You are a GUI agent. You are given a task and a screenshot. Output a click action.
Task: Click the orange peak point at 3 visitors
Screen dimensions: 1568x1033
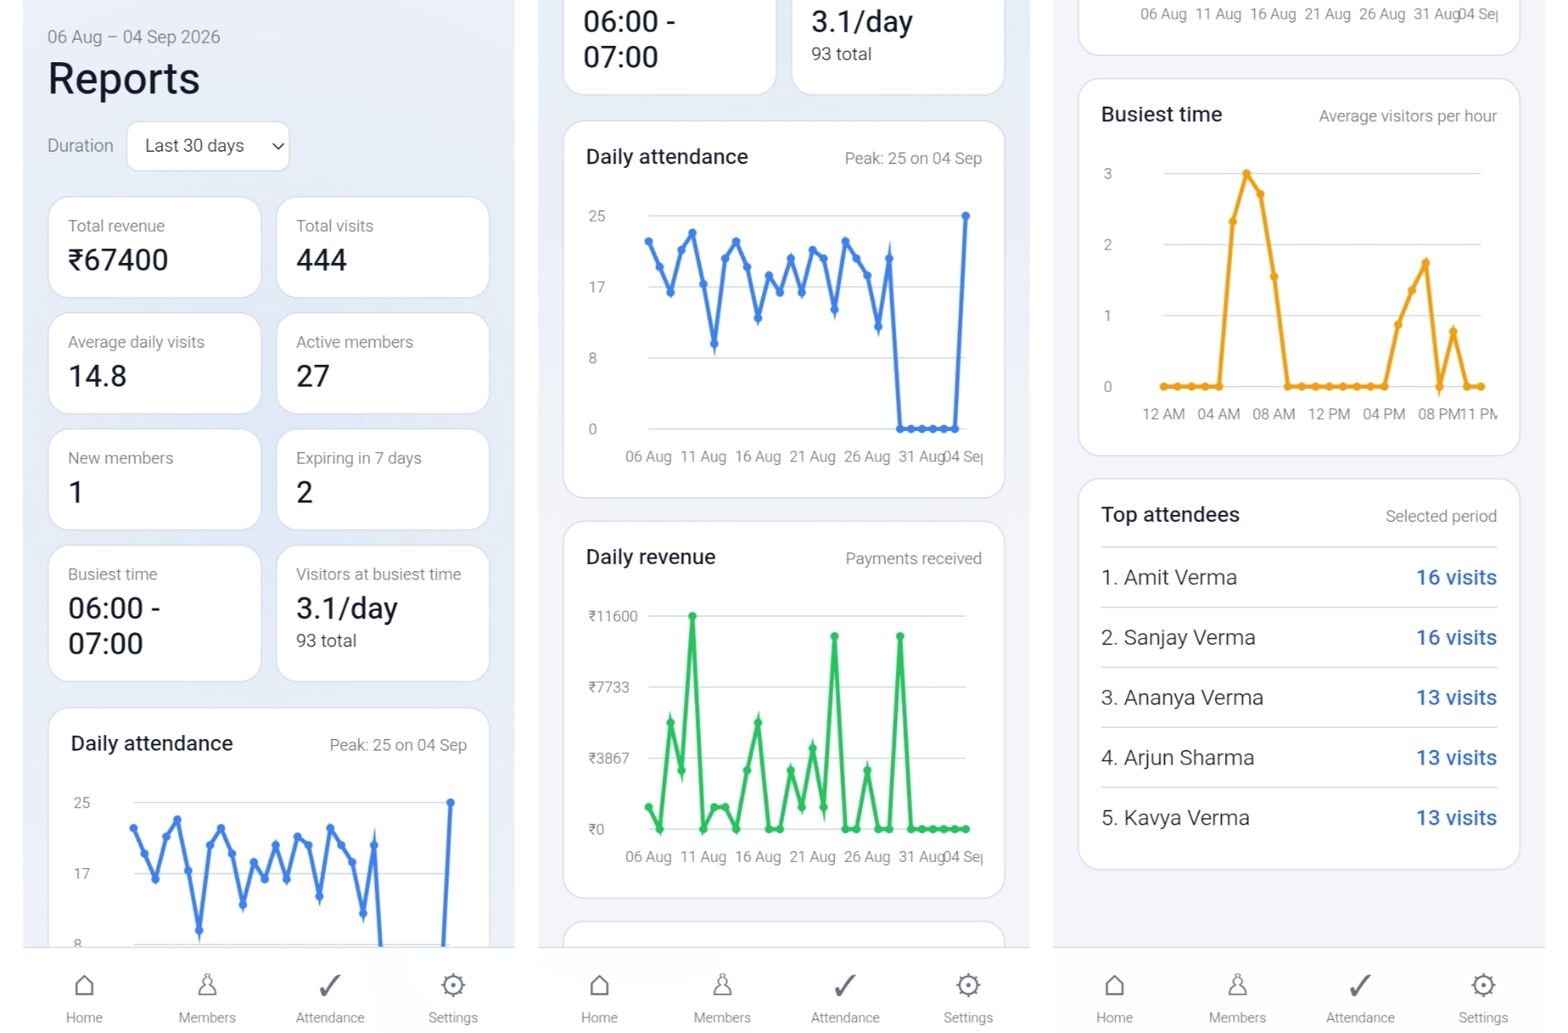click(1247, 173)
